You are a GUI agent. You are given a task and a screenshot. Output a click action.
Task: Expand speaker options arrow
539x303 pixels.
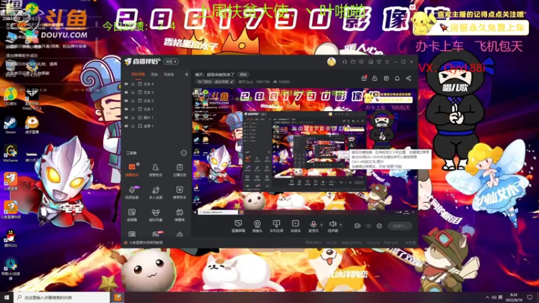[341, 225]
